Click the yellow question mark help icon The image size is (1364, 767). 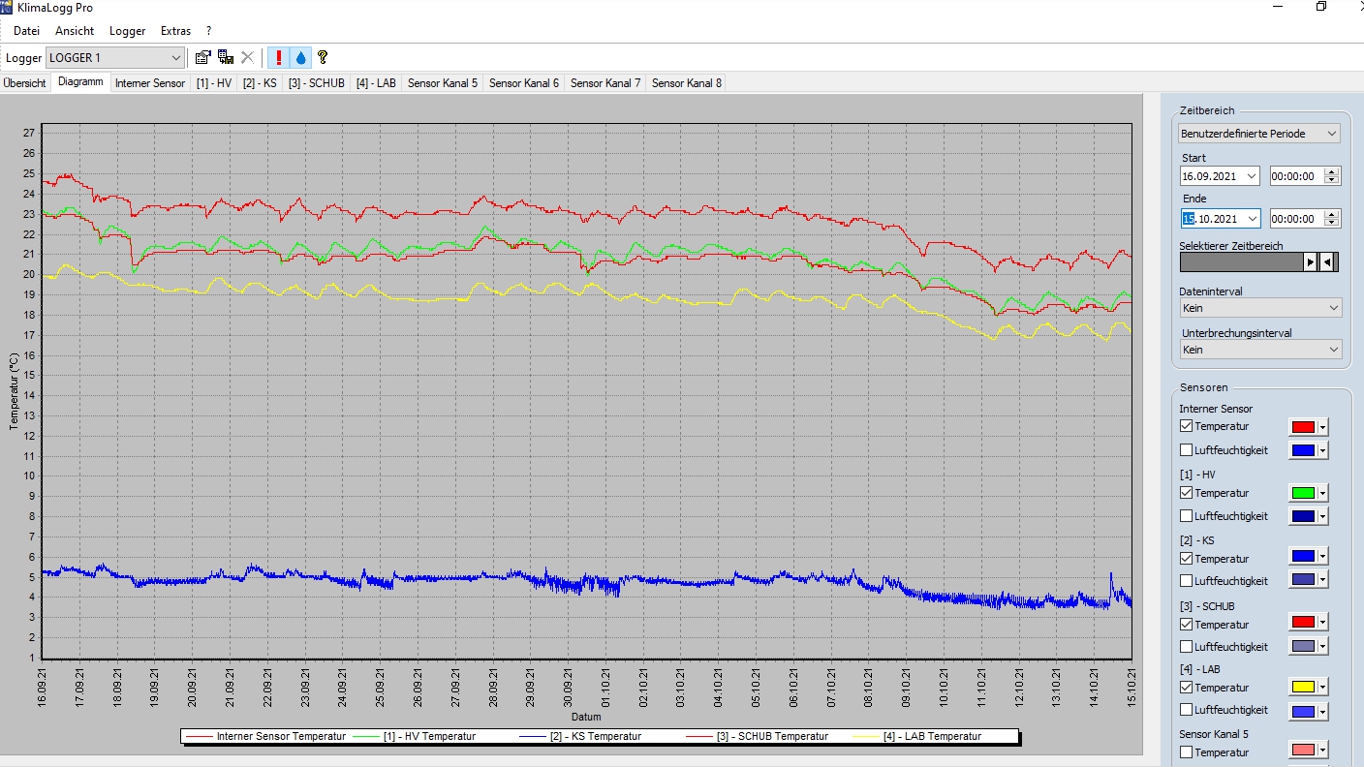(x=323, y=58)
